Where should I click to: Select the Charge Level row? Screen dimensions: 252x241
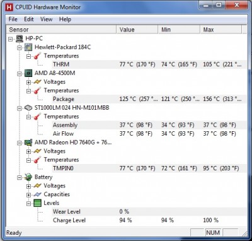click(149, 220)
